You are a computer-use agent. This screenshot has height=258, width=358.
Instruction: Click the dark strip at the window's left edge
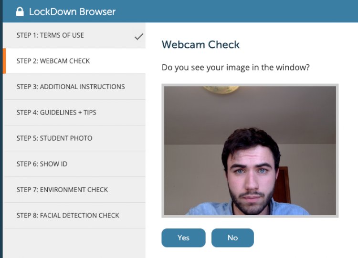pyautogui.click(x=1, y=143)
